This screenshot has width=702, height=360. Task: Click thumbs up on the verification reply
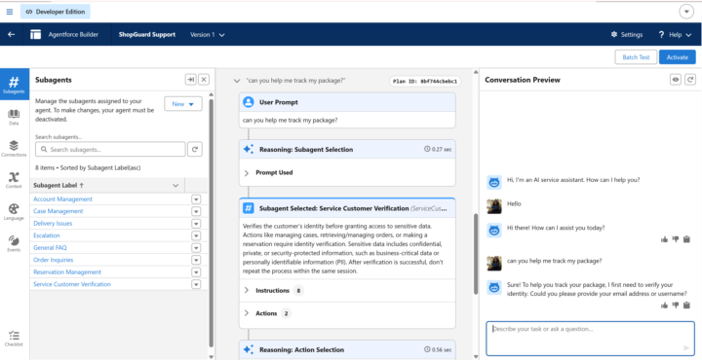[x=664, y=306]
